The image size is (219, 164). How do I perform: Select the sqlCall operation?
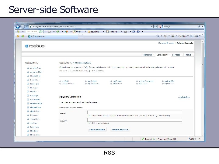point(65,81)
